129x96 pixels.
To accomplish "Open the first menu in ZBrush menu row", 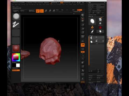I will tap(13, 5).
